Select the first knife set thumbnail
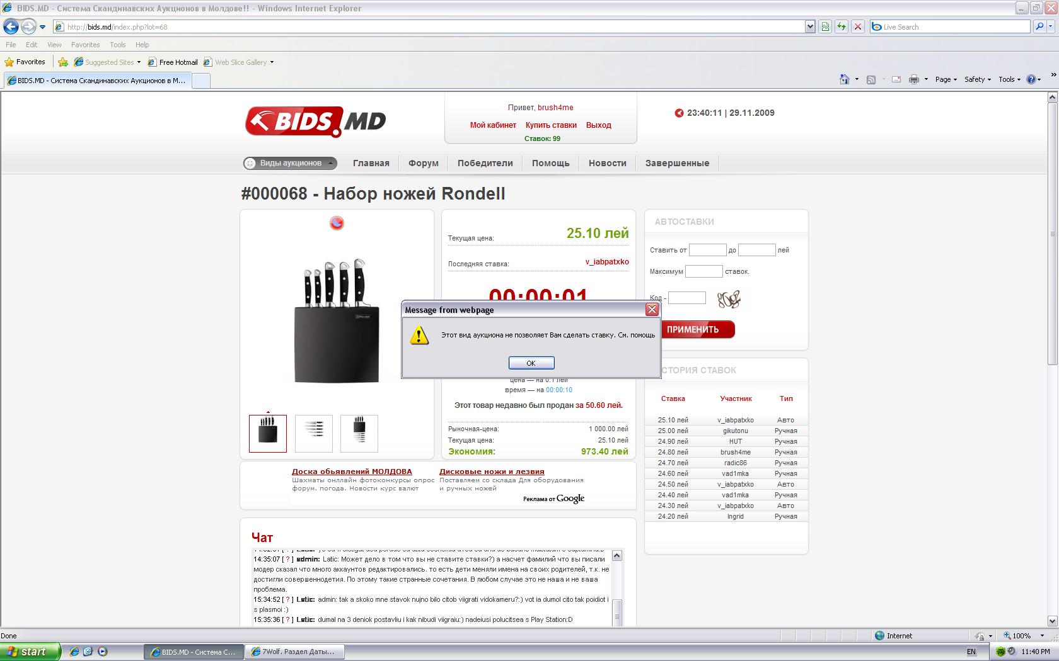This screenshot has width=1059, height=661. (268, 434)
